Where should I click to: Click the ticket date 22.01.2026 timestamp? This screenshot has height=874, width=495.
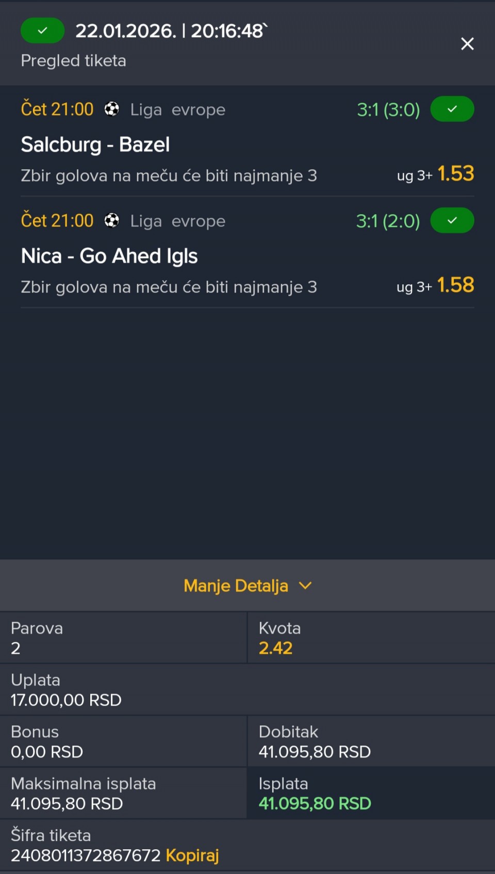coord(170,31)
